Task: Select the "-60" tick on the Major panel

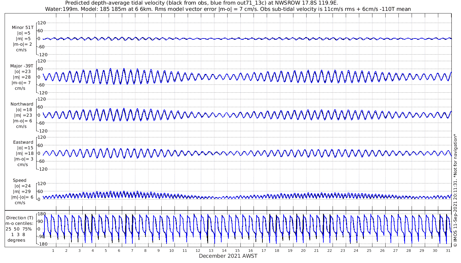Action: click(x=41, y=85)
